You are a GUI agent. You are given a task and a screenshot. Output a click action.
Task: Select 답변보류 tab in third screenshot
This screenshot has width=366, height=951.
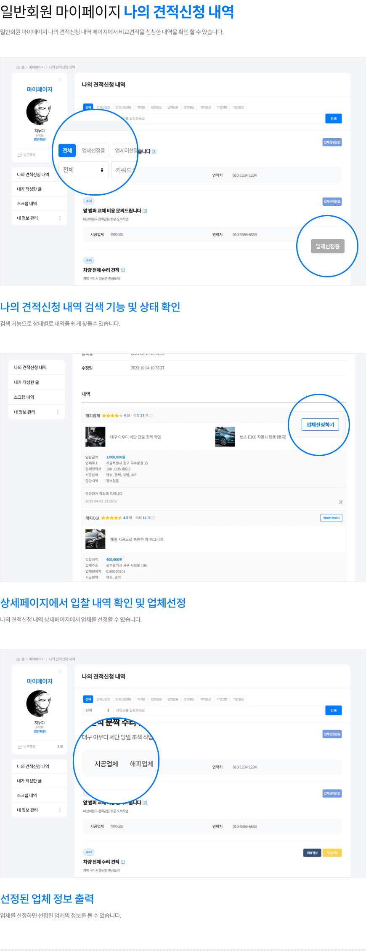[173, 699]
